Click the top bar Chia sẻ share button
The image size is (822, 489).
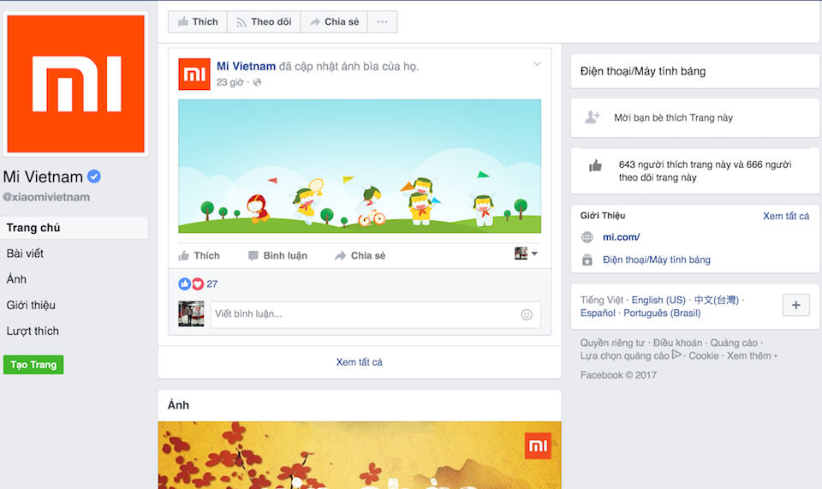point(334,22)
